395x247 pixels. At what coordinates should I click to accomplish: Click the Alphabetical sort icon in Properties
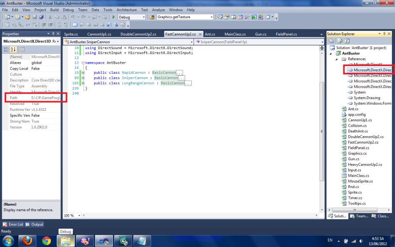tap(13, 49)
